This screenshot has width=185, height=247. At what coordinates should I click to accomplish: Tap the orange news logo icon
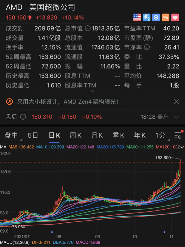[x=9, y=102]
